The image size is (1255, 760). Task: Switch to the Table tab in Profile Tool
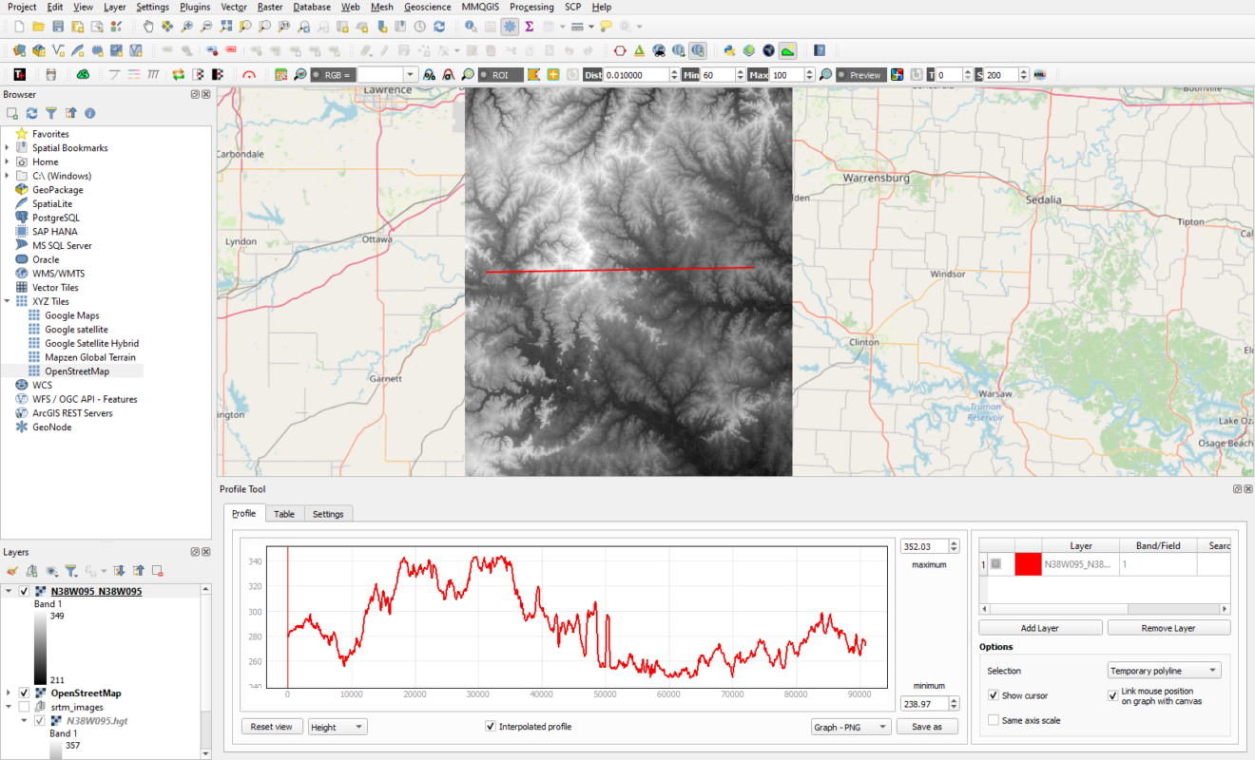284,513
